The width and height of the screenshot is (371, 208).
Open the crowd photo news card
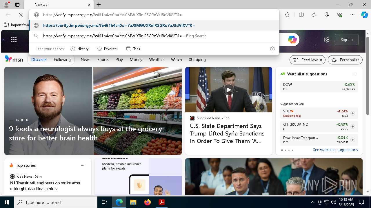[x=274, y=177]
